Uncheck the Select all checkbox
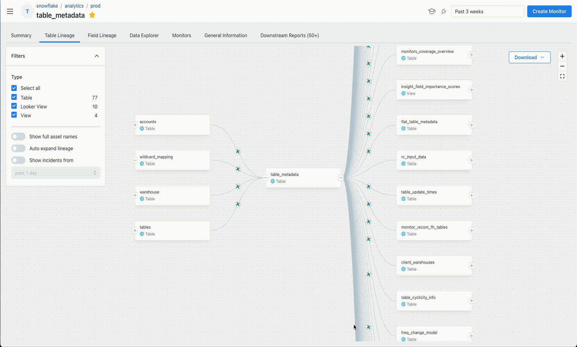The image size is (577, 347). point(14,88)
